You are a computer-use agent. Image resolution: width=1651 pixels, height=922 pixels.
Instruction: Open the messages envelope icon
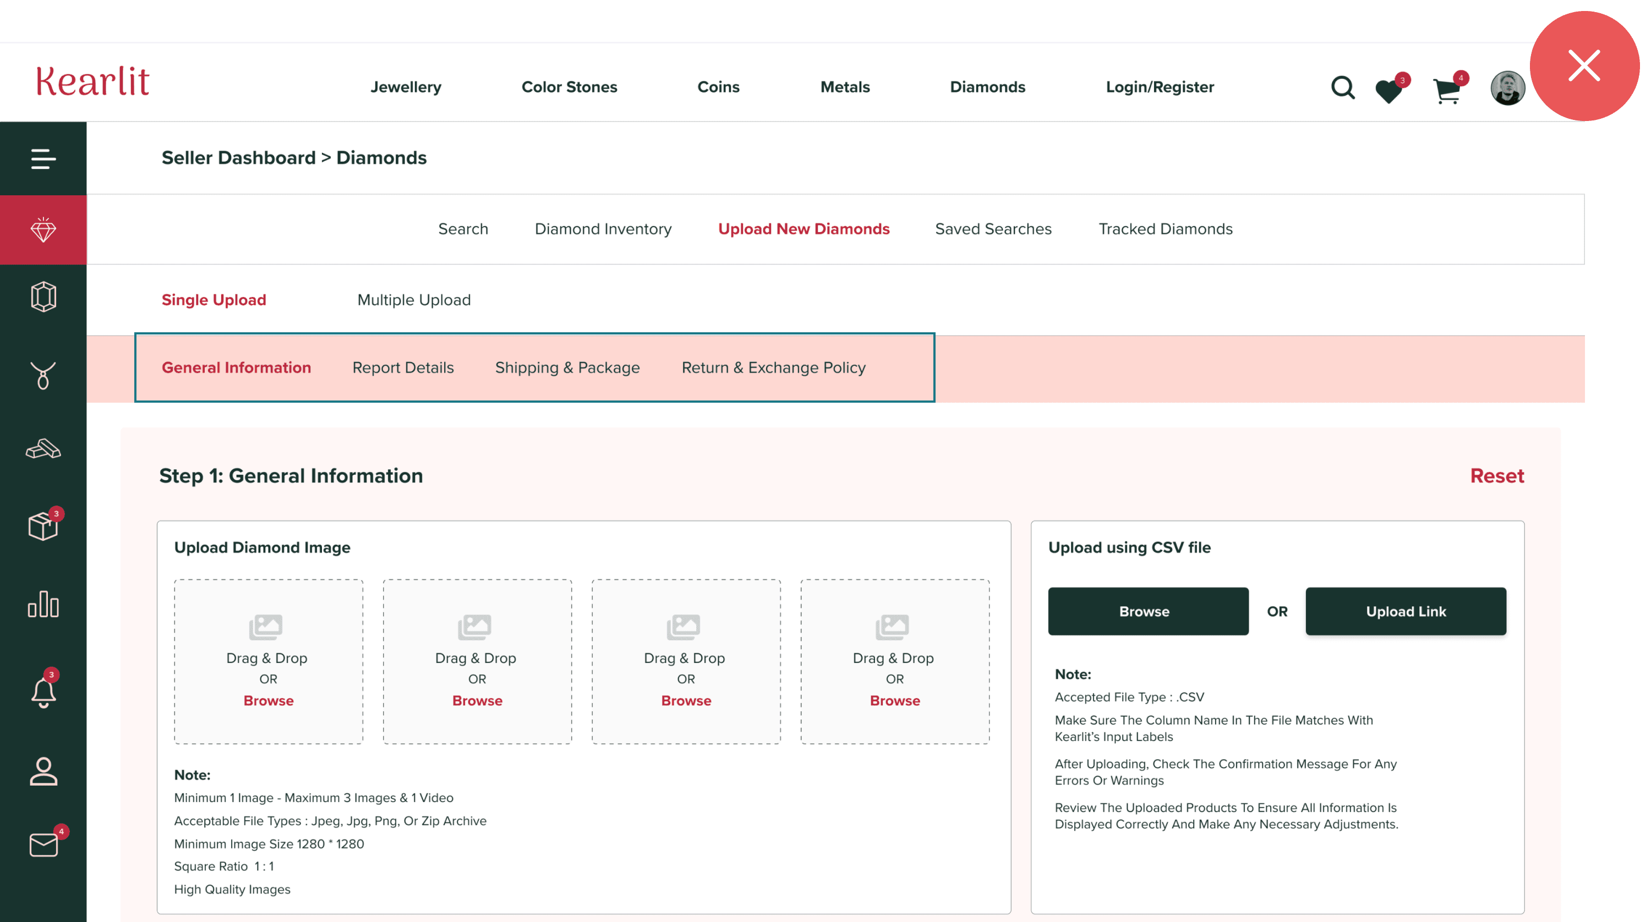[x=43, y=844]
